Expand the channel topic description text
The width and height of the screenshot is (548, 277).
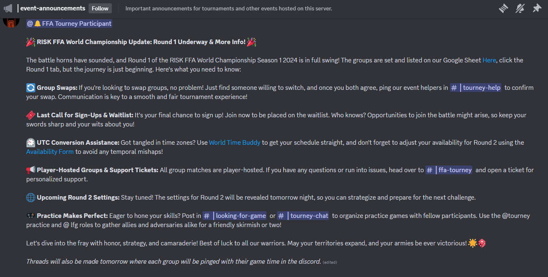click(x=229, y=8)
